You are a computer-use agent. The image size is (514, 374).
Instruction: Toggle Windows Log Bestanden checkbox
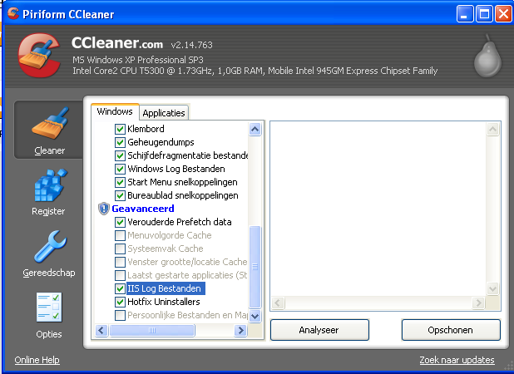pos(120,169)
